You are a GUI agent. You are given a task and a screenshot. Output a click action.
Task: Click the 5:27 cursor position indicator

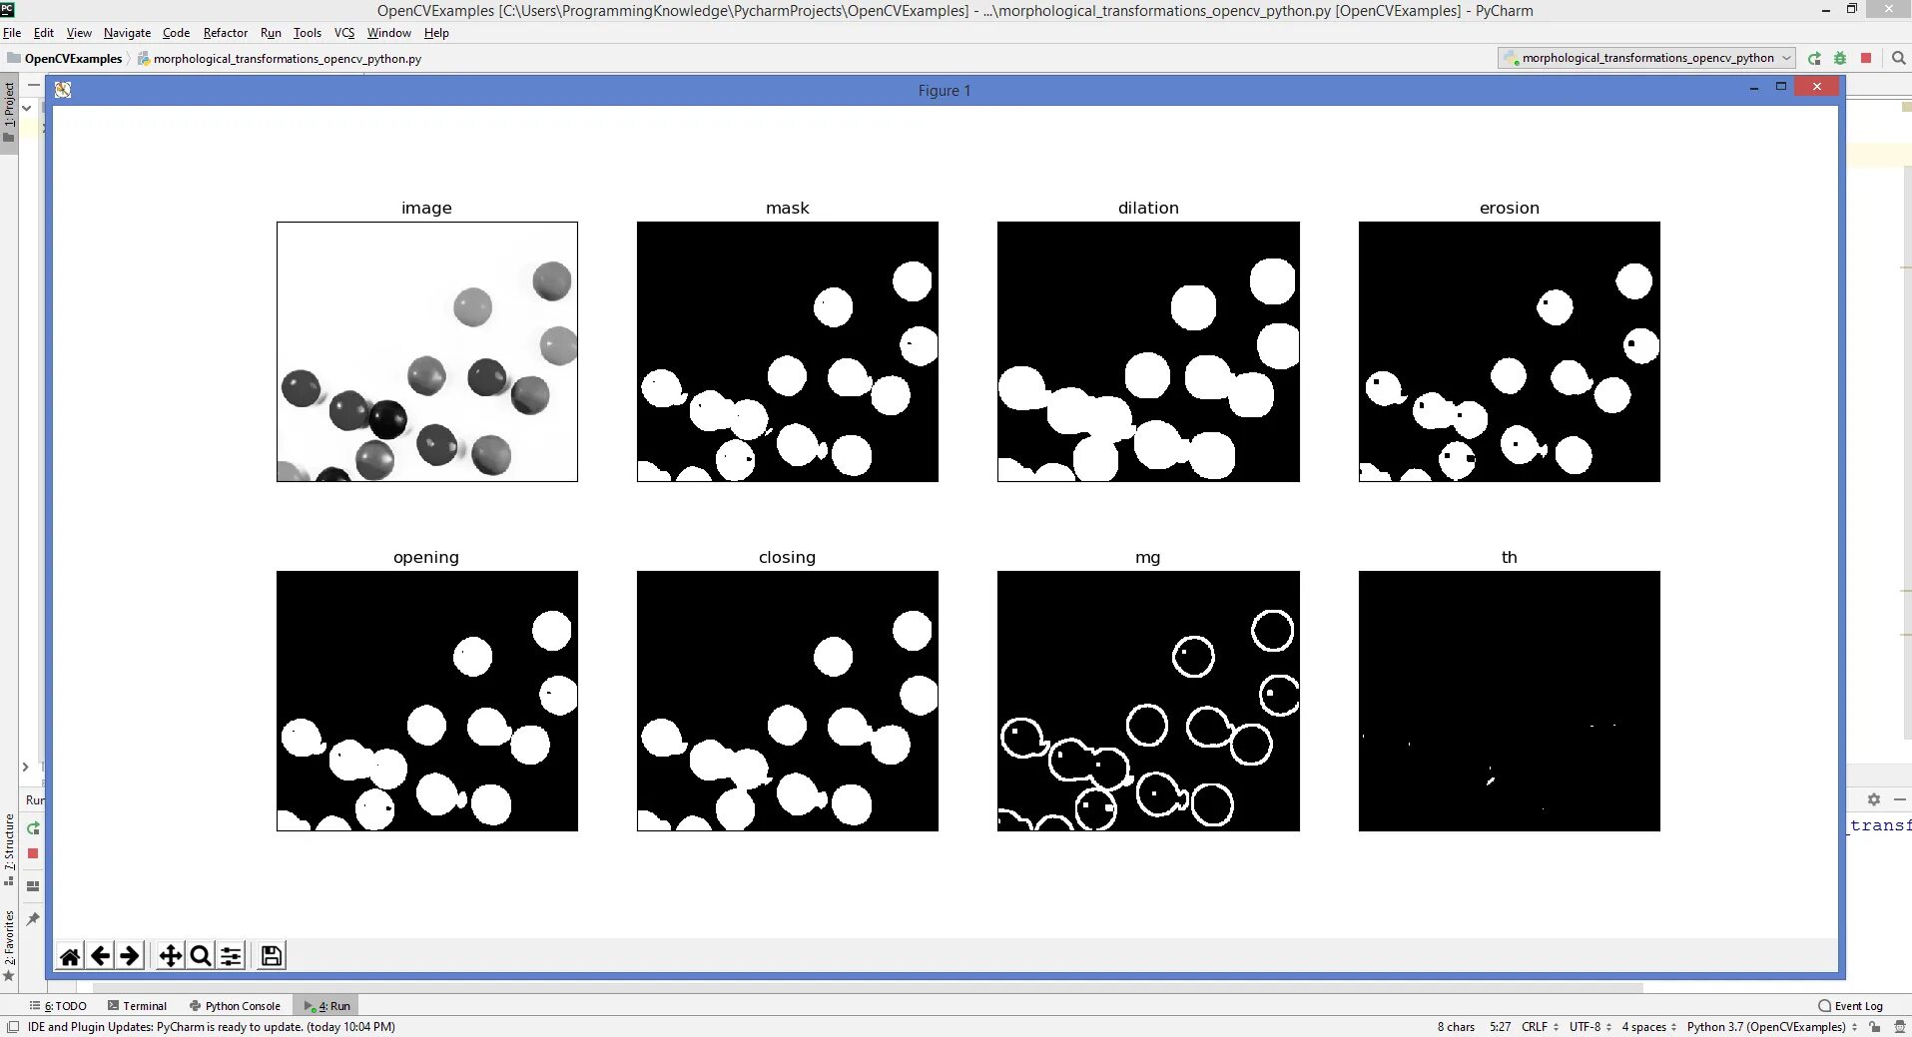(1500, 1027)
